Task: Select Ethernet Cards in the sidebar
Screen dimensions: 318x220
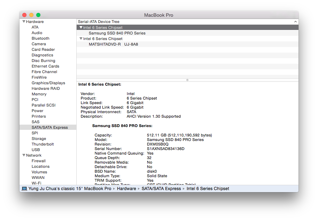Action: [x=45, y=66]
